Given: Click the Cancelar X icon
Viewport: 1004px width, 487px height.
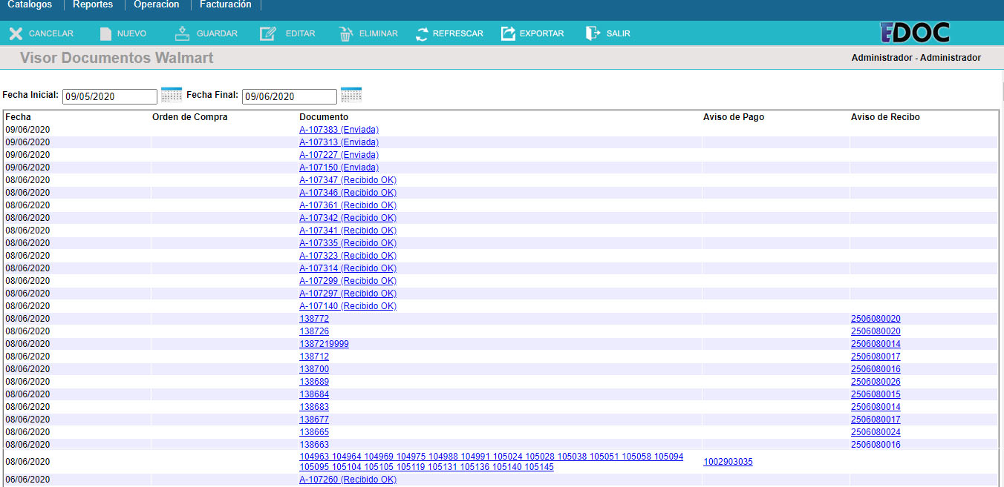Looking at the screenshot, I should [16, 34].
